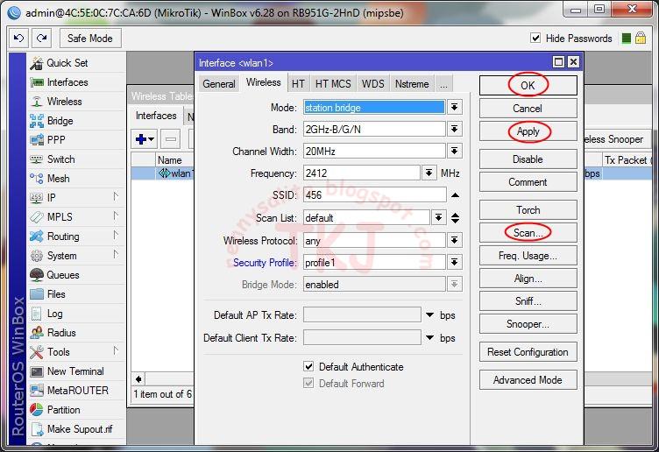Image resolution: width=659 pixels, height=452 pixels.
Task: Open the IP sidebar icon
Action: point(37,198)
